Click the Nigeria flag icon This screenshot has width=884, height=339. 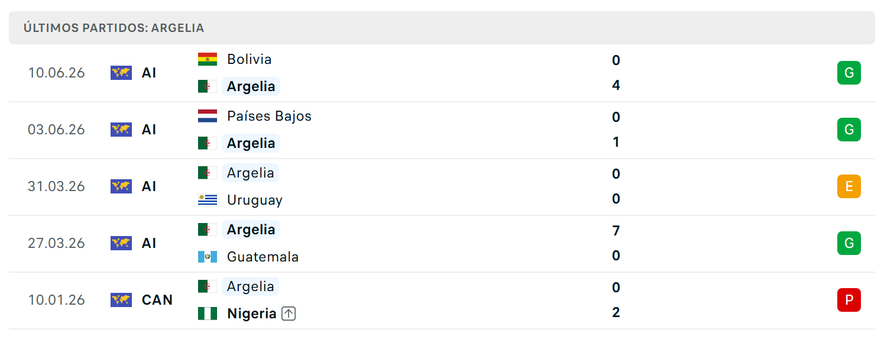pos(208,314)
